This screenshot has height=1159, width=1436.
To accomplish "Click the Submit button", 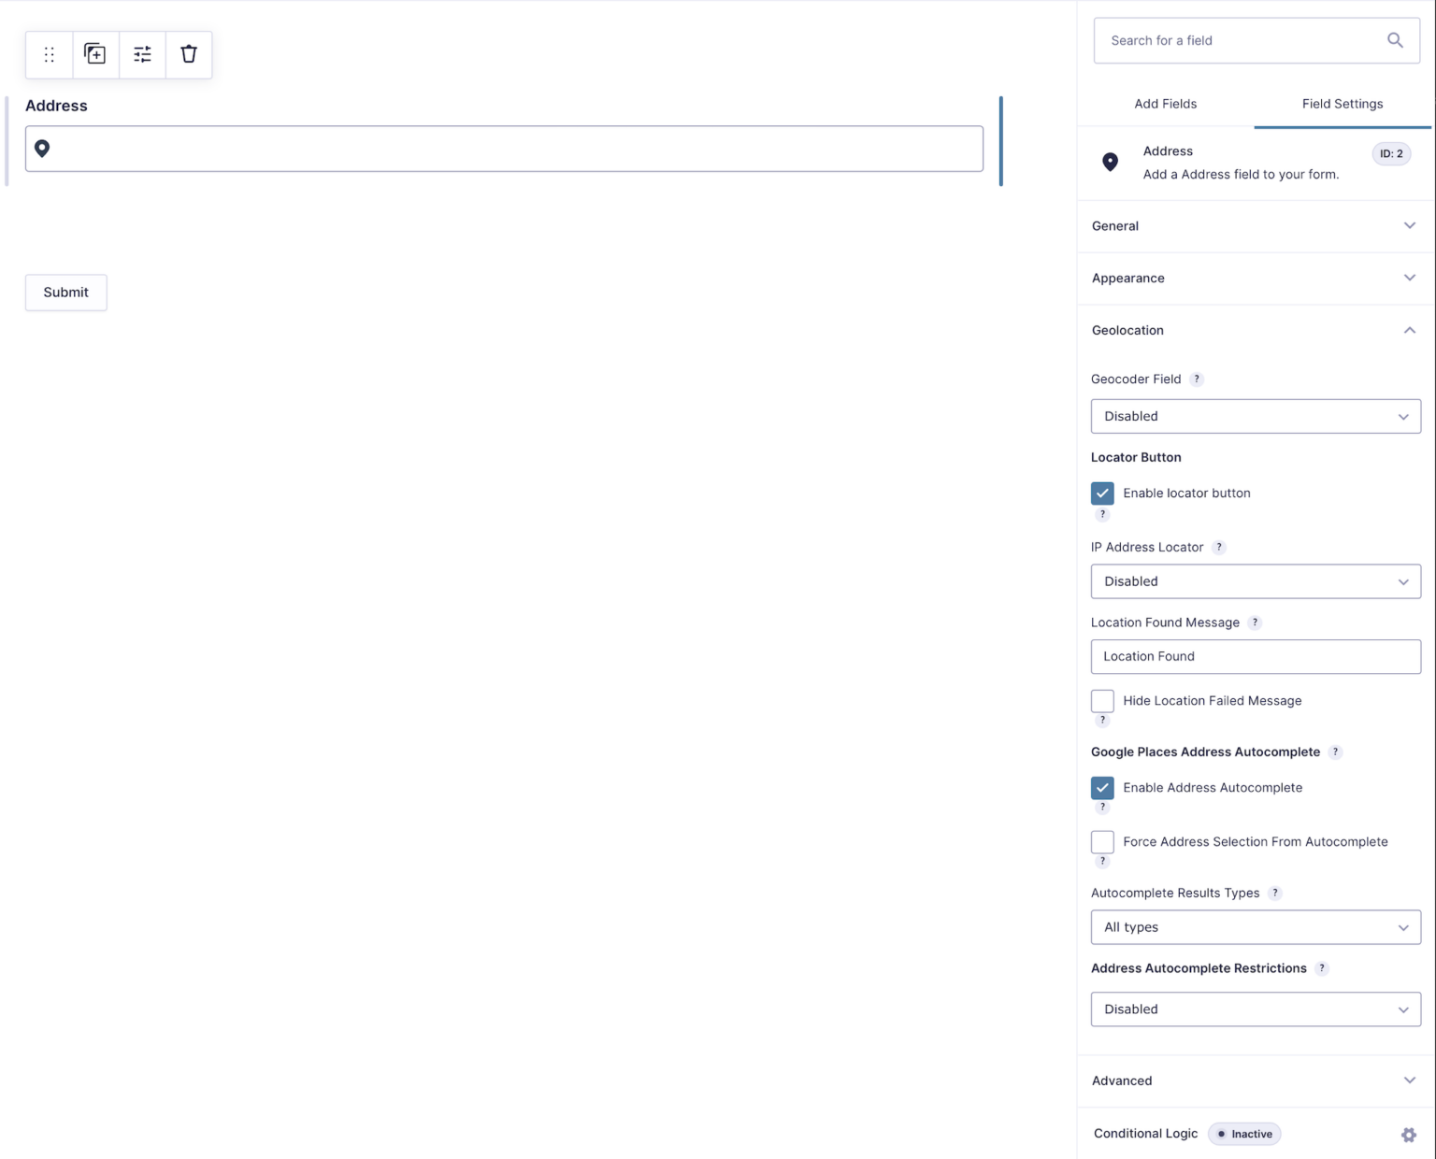I will pos(66,293).
